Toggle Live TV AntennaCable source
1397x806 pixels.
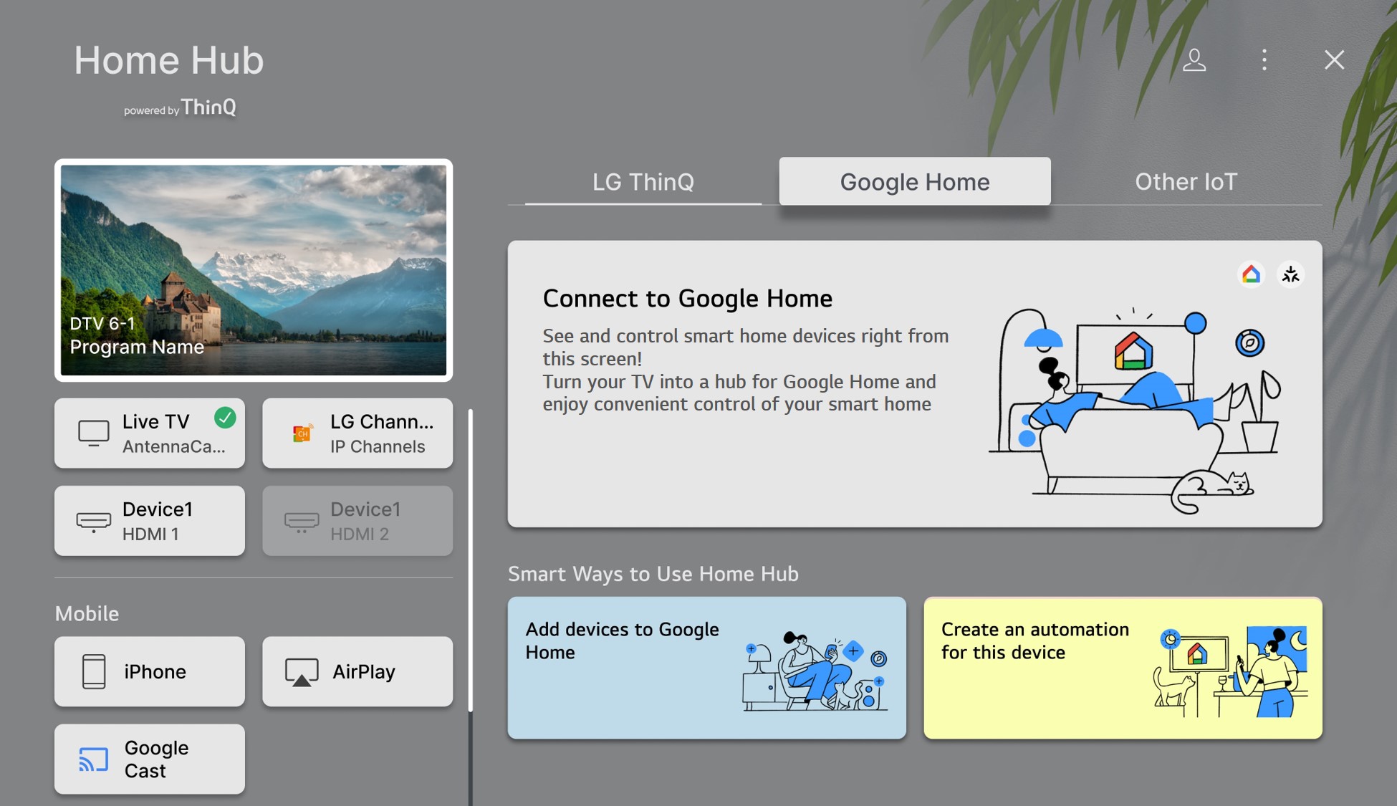coord(150,432)
